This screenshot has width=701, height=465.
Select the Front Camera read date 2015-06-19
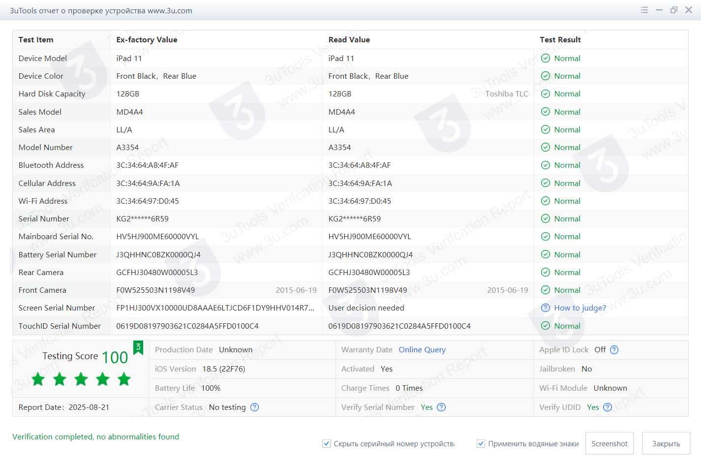(508, 290)
